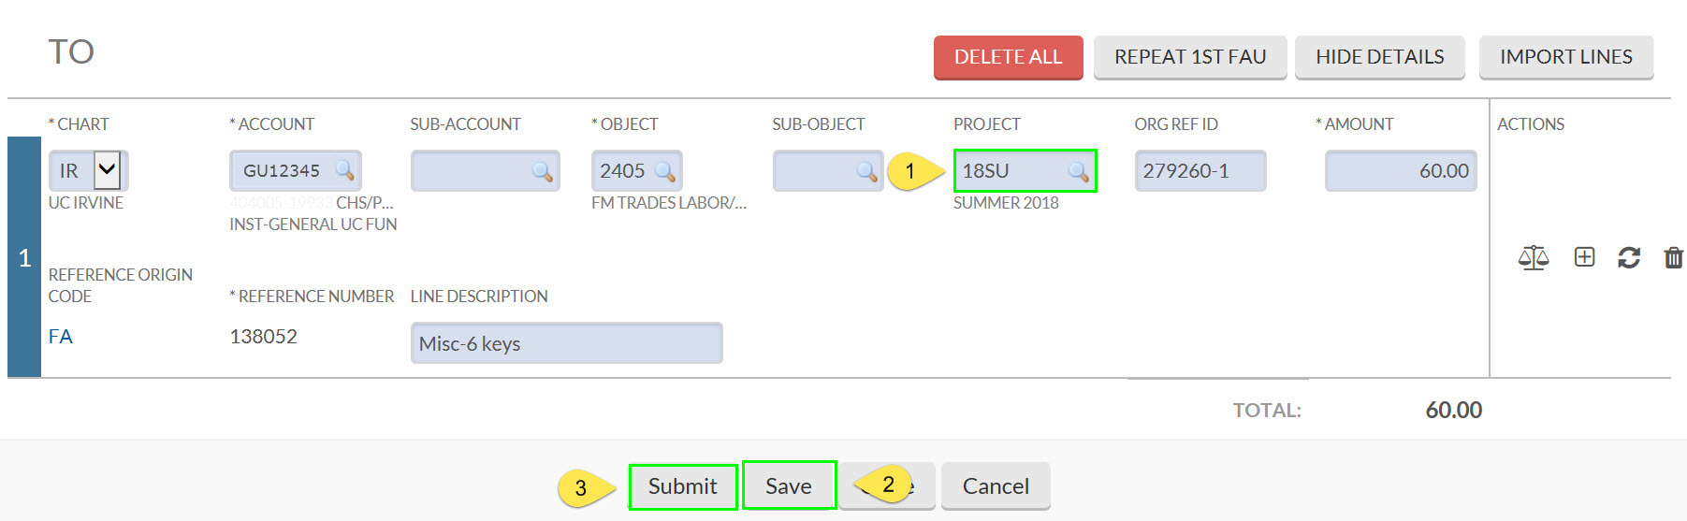1687x521 pixels.
Task: Save the document
Action: 789,485
